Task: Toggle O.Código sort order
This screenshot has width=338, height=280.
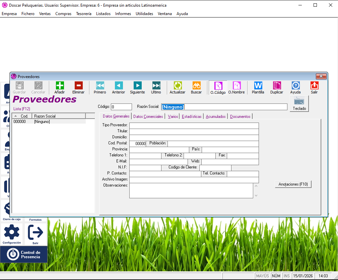Action: tap(218, 86)
